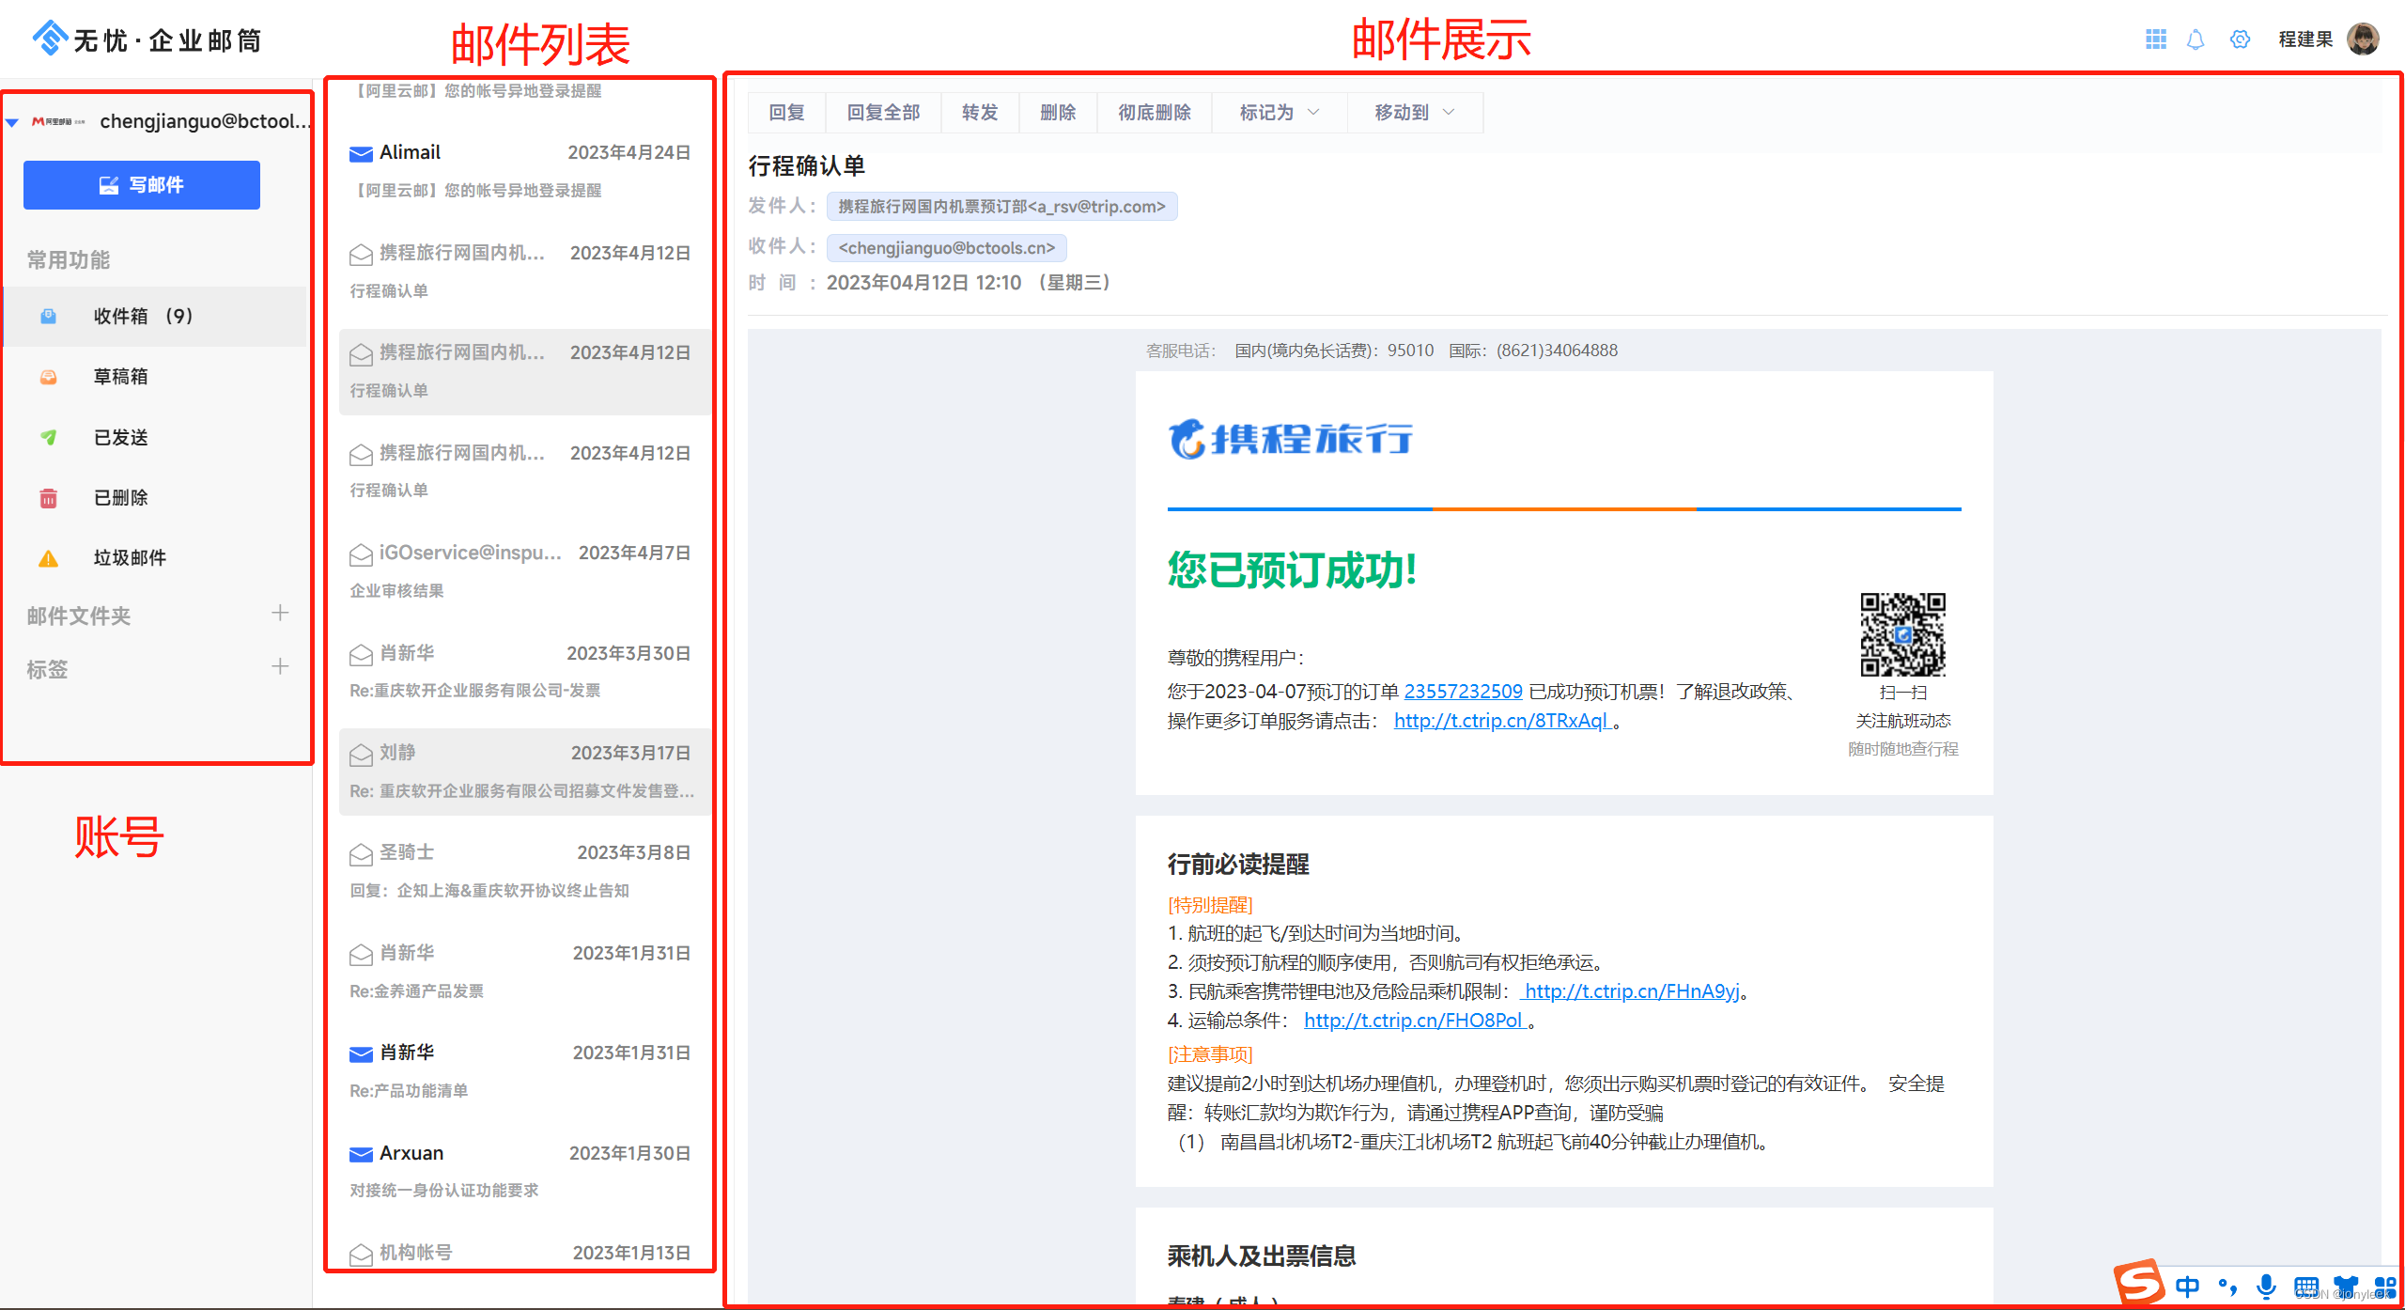Click the notification bell icon
Screen dimensions: 2405x1310
pos(2196,39)
